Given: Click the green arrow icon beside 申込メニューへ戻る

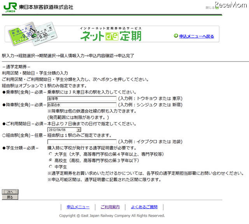Looking at the screenshot, I should (x=176, y=36).
